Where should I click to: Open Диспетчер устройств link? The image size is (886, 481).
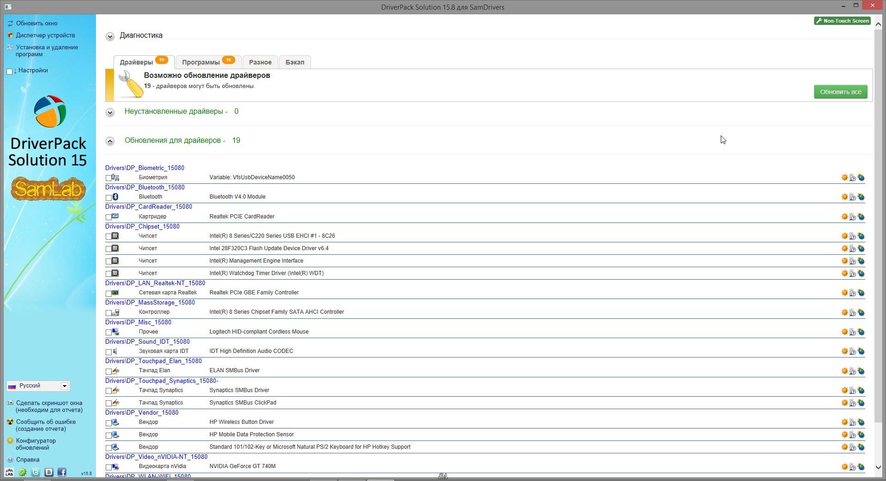point(45,35)
